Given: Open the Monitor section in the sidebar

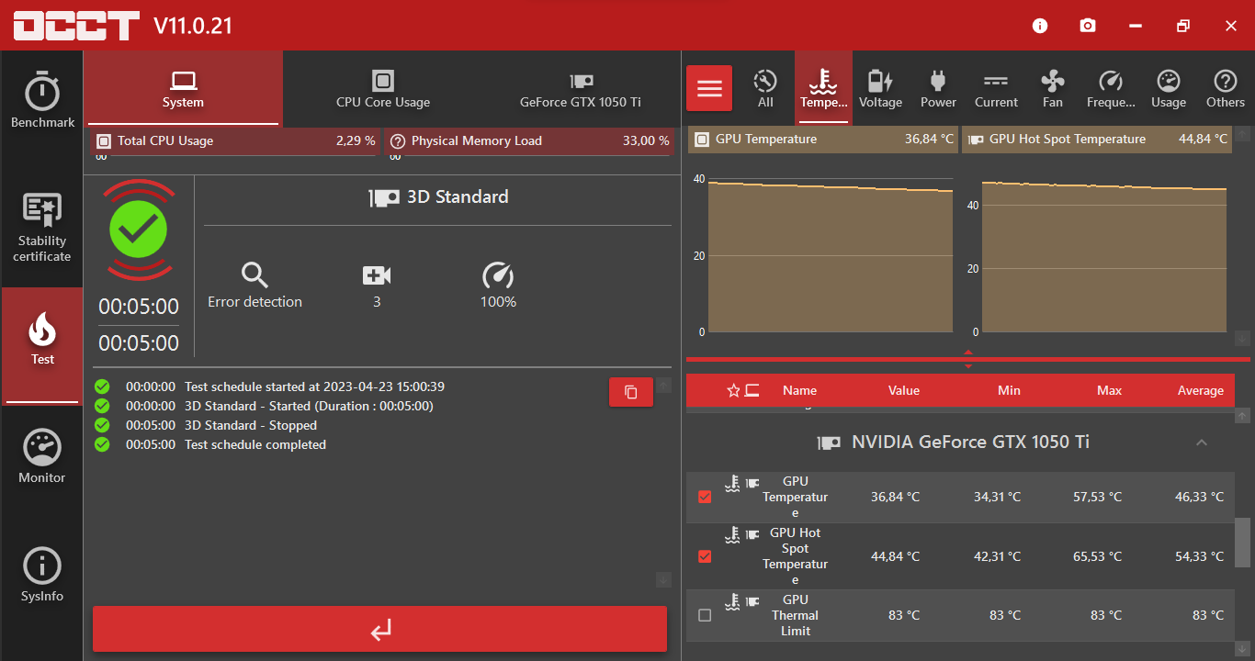Looking at the screenshot, I should point(42,456).
